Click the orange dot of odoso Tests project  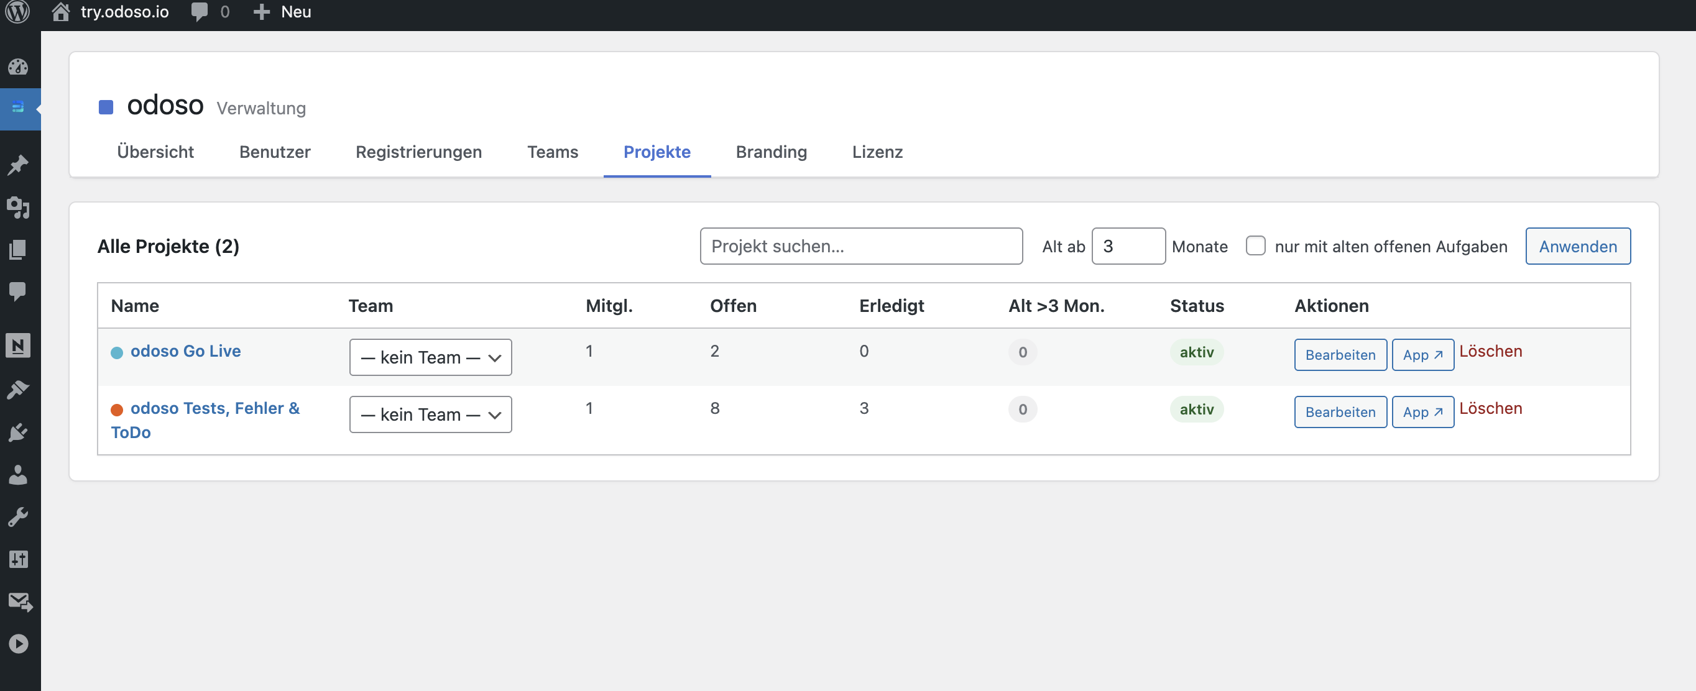[x=116, y=410]
